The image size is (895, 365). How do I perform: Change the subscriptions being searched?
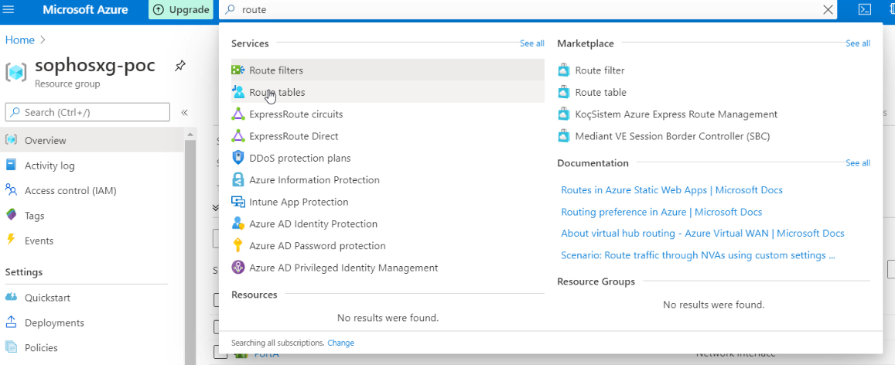click(x=340, y=343)
